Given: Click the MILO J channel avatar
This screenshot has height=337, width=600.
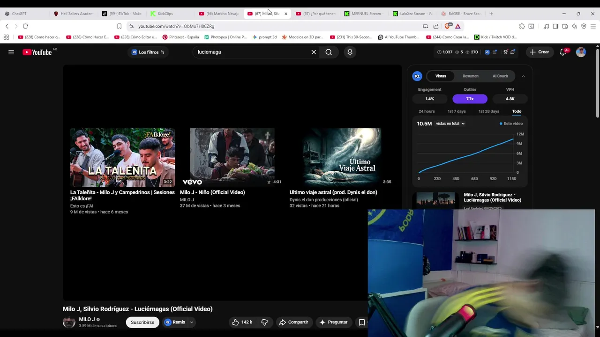Looking at the screenshot, I should coord(69,322).
